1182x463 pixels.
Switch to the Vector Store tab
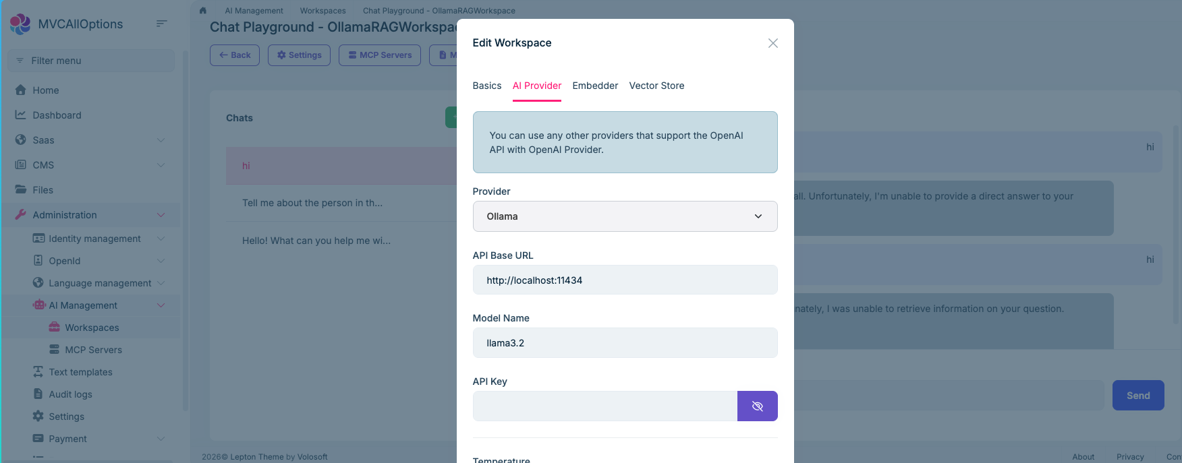click(656, 86)
